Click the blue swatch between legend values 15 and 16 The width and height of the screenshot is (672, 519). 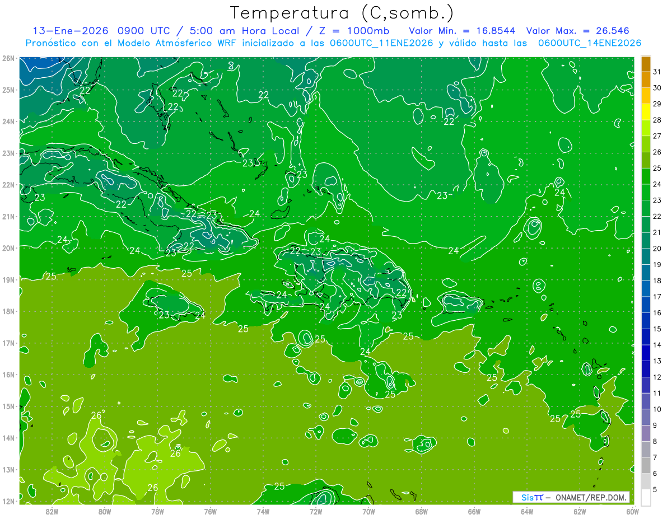point(646,321)
